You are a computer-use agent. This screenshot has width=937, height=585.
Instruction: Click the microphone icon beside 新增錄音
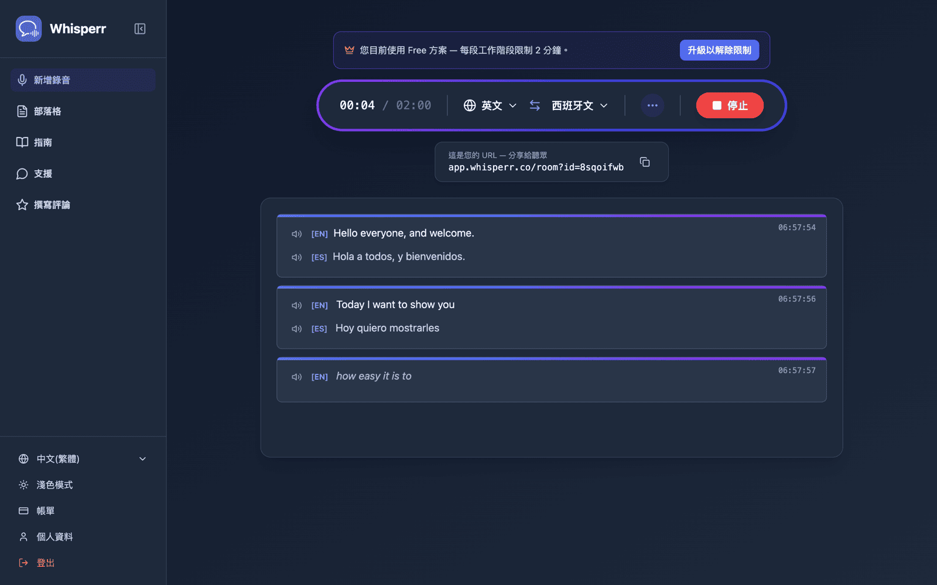[22, 80]
